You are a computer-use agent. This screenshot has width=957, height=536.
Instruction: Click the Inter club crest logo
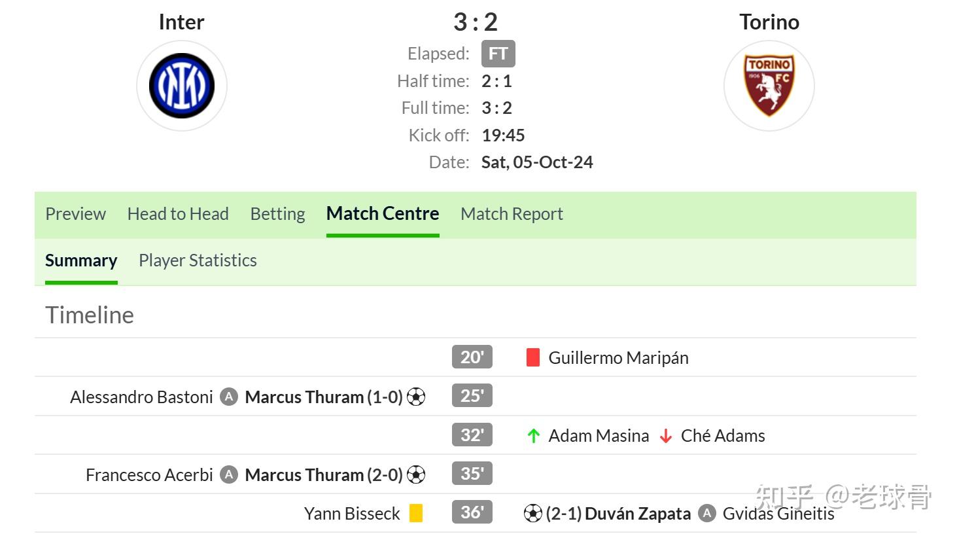coord(182,86)
